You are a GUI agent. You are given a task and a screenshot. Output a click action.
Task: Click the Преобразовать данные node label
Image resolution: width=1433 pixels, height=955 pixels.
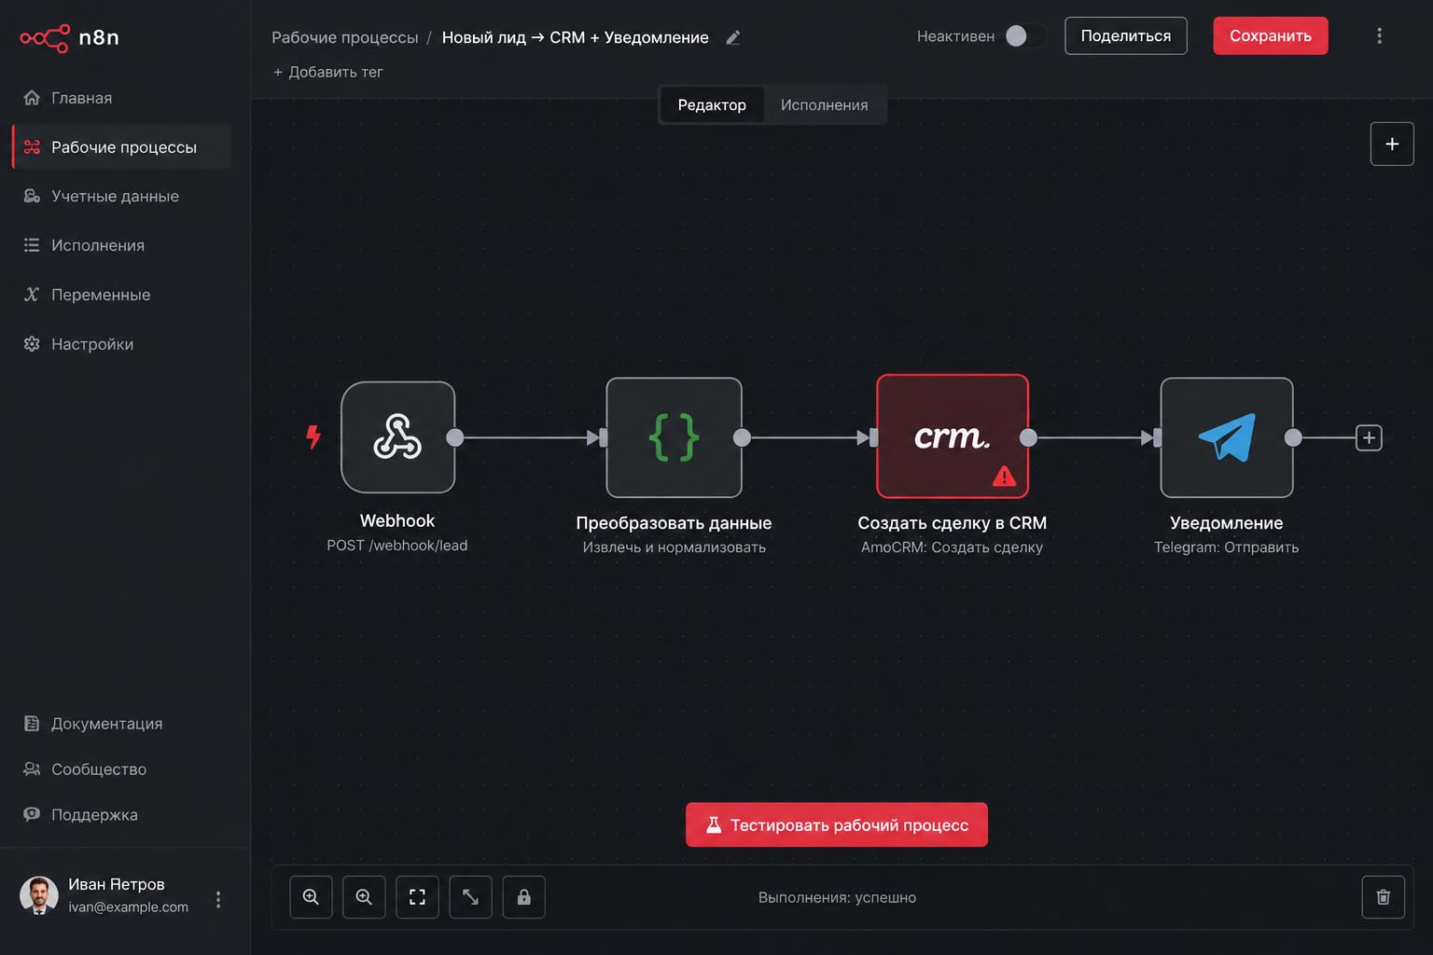coord(675,523)
